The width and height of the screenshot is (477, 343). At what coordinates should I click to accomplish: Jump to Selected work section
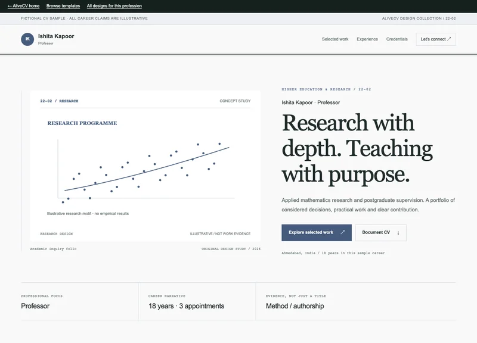[x=335, y=39]
